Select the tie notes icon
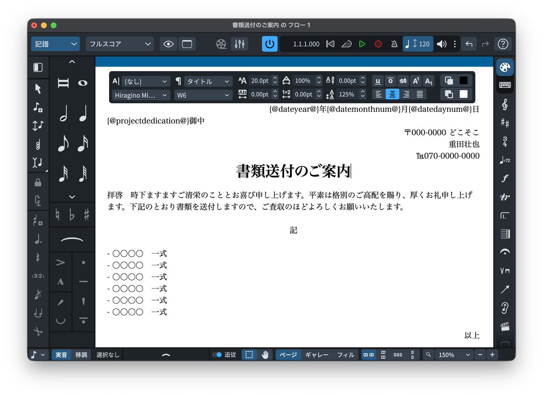The image size is (543, 397). [x=38, y=313]
